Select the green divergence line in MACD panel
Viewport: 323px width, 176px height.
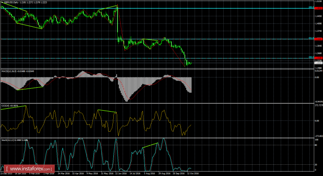point(30,88)
